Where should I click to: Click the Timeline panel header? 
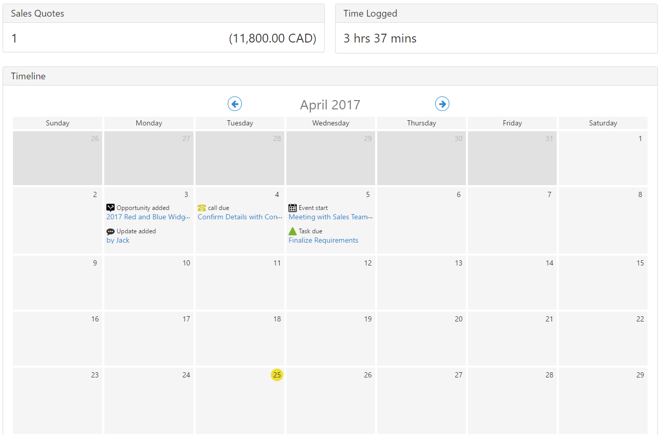330,76
